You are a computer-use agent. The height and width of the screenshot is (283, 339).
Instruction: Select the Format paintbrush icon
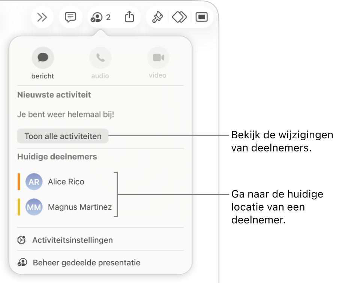pos(157,17)
